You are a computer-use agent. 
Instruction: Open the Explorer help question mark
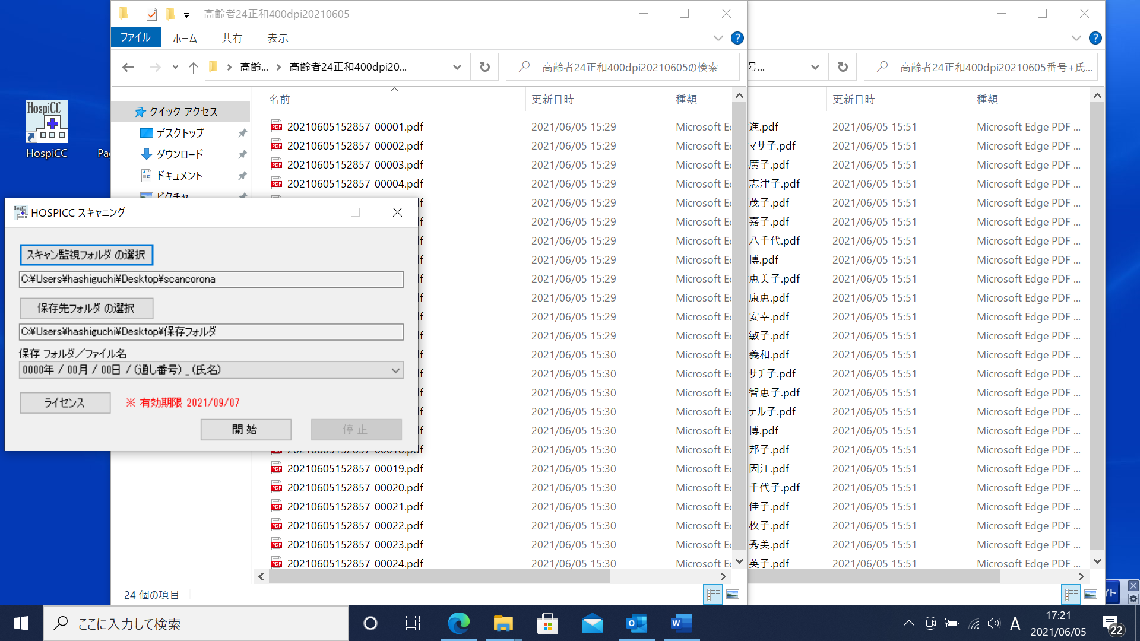[737, 38]
